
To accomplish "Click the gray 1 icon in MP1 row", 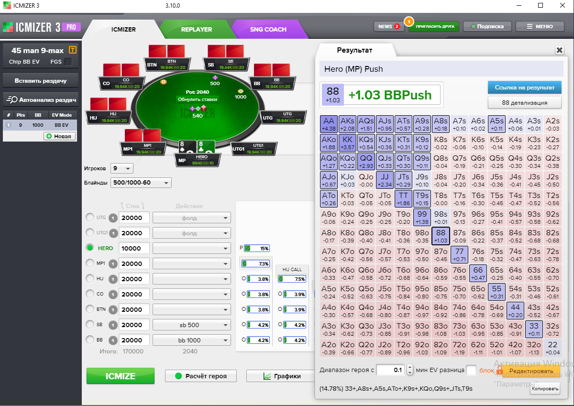I will [113, 263].
